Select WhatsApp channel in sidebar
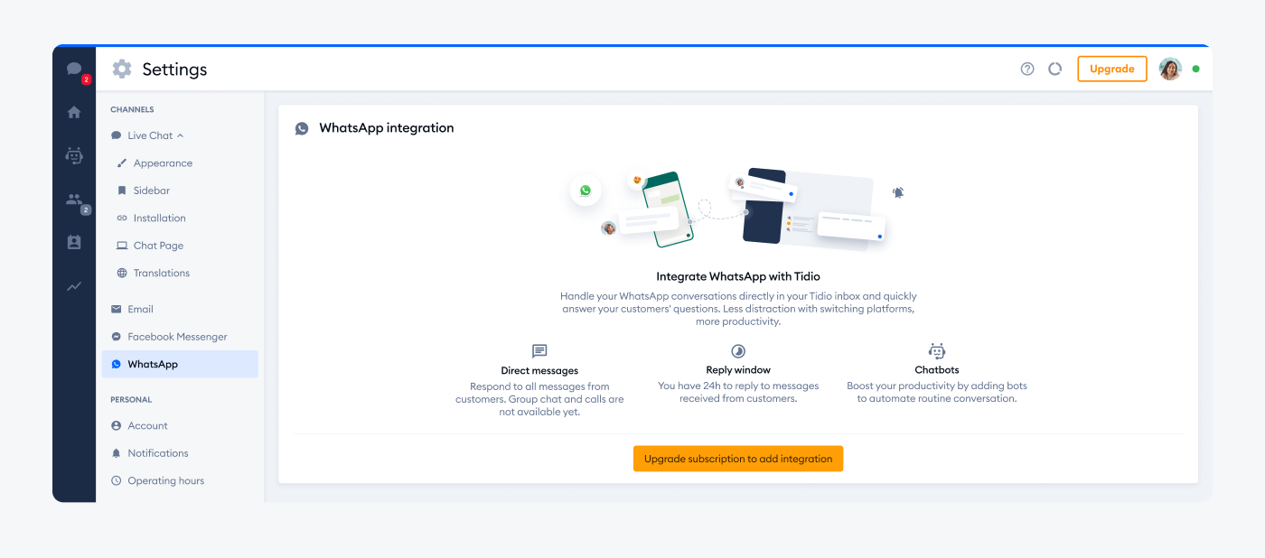 coord(180,364)
